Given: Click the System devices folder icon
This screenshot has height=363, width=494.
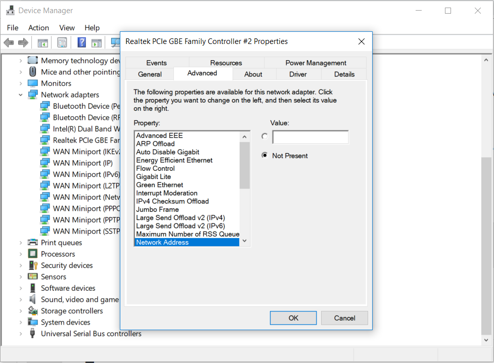Looking at the screenshot, I should 33,322.
